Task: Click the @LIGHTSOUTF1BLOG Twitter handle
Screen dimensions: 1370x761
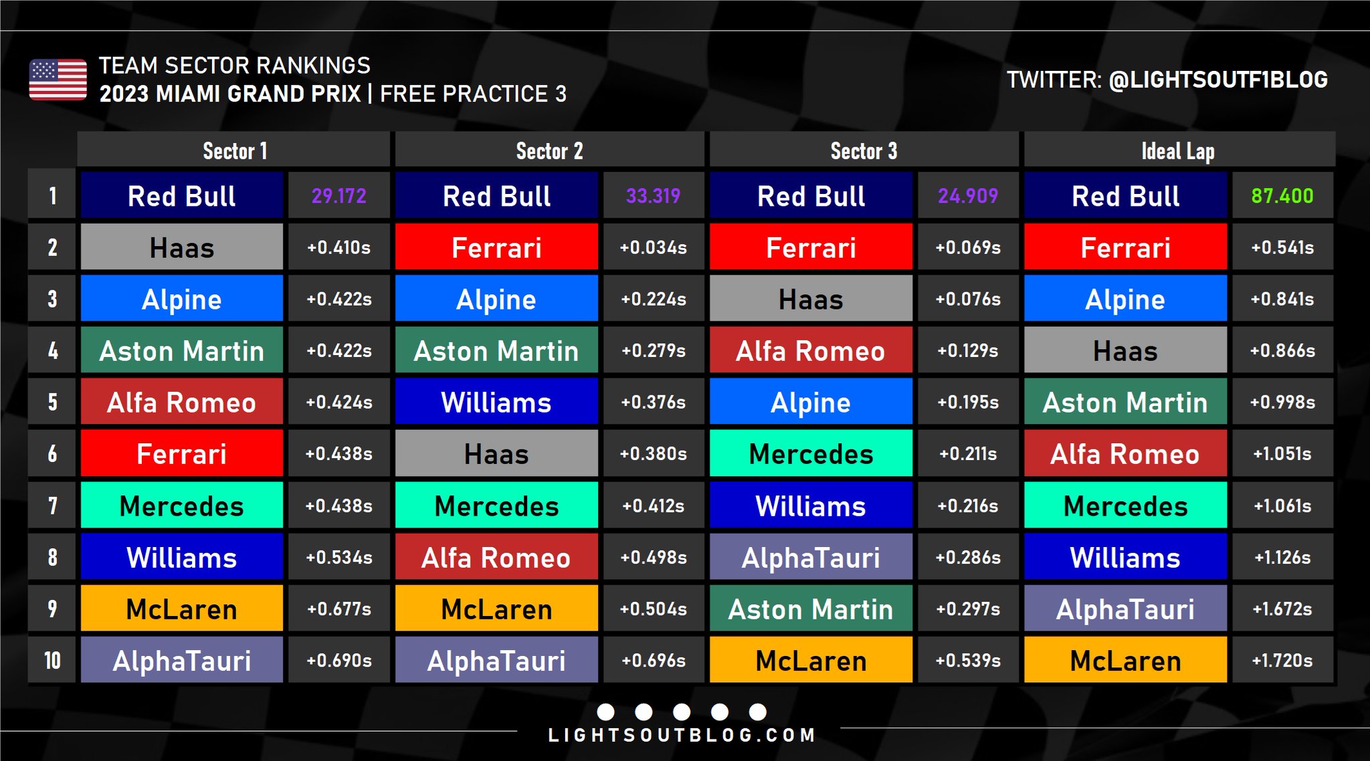Action: pyautogui.click(x=1217, y=80)
